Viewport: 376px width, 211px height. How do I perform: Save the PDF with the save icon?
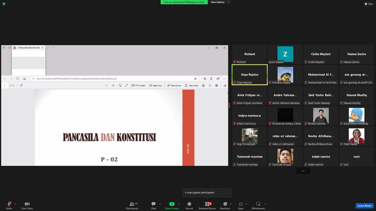(x=210, y=86)
